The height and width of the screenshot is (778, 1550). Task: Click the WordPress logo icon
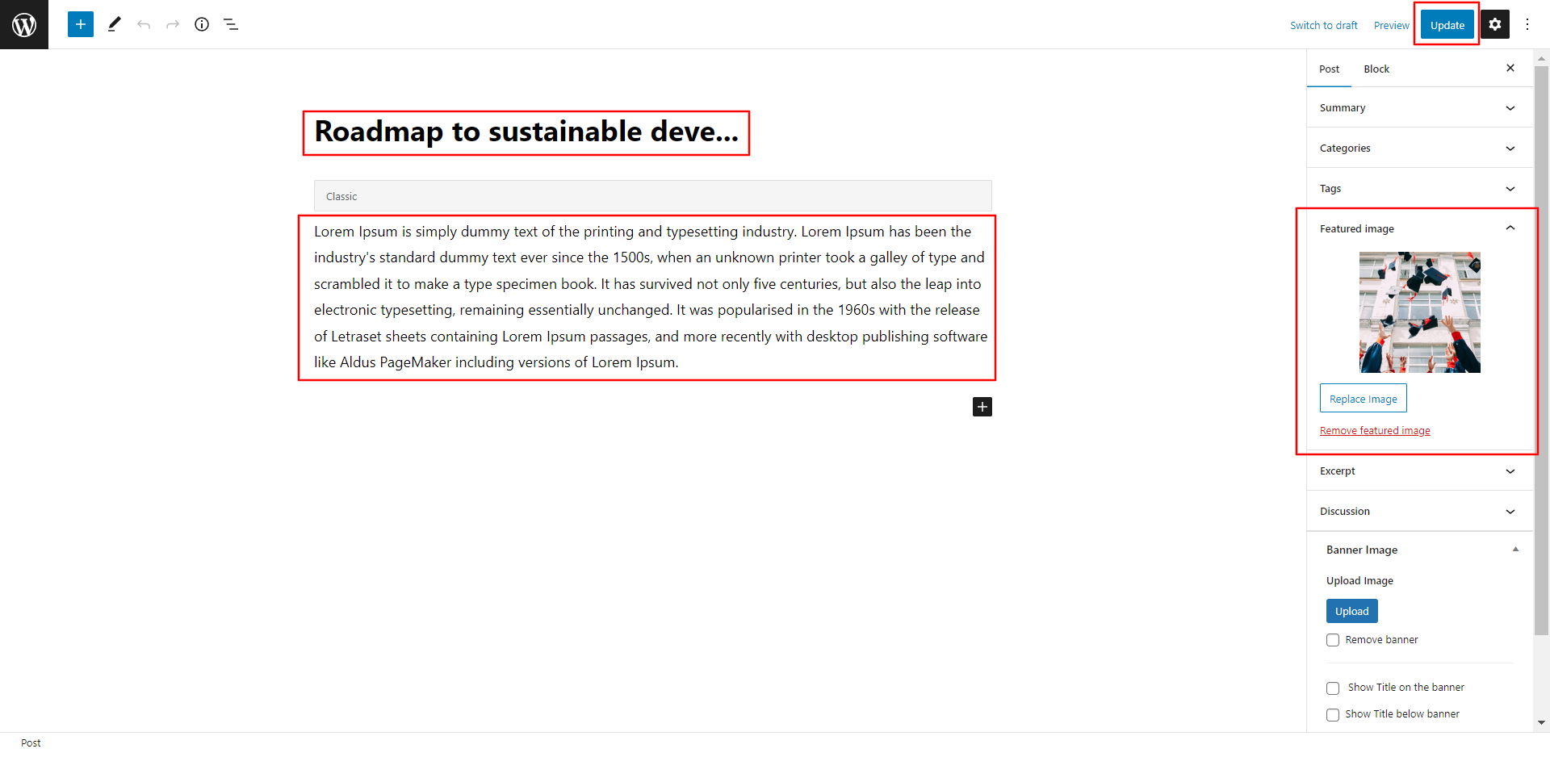[x=24, y=24]
